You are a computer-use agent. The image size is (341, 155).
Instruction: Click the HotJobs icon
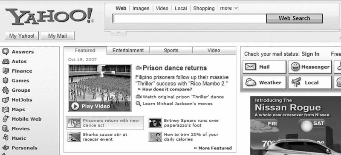pos(6,100)
